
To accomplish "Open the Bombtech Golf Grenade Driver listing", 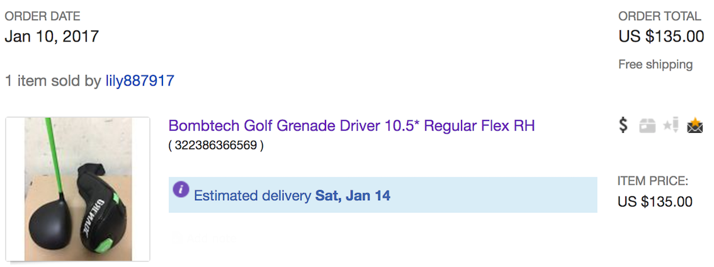I will (351, 126).
